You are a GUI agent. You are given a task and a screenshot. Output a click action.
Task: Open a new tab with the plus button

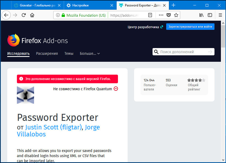(173, 5)
